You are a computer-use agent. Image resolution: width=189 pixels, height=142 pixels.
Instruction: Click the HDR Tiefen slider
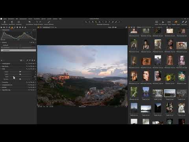20,74
